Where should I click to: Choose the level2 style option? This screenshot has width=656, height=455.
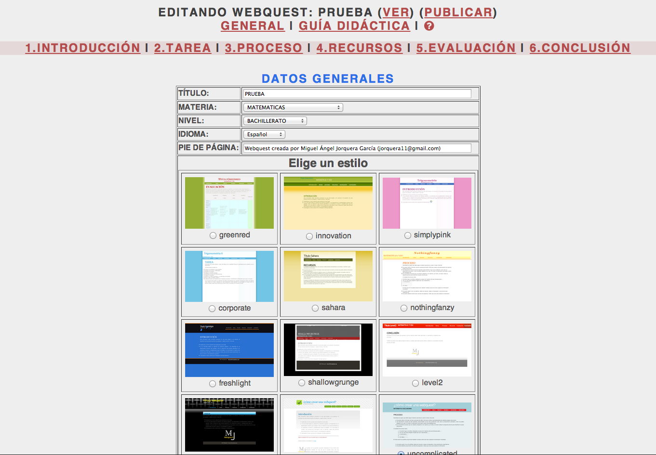pyautogui.click(x=415, y=383)
